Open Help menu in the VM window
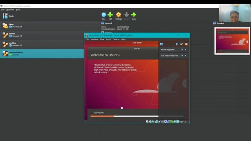This screenshot has height=141, width=251. [123, 39]
